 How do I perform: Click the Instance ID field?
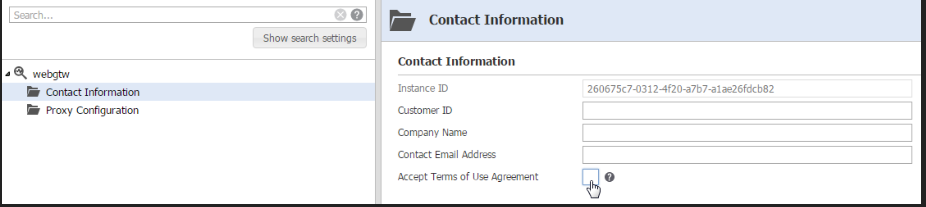click(747, 89)
